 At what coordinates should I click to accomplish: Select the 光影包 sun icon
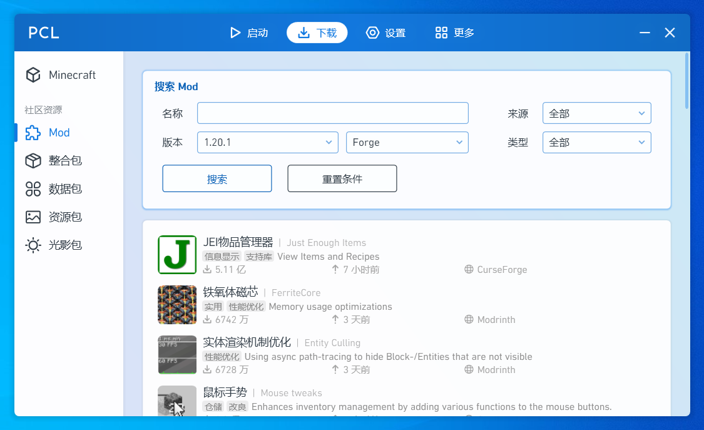point(33,245)
